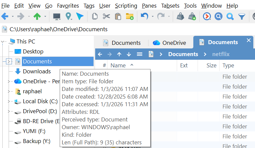The image size is (255, 148).
Task: Open the hamburger menu in the breadcrumb bar
Action: tap(140, 54)
